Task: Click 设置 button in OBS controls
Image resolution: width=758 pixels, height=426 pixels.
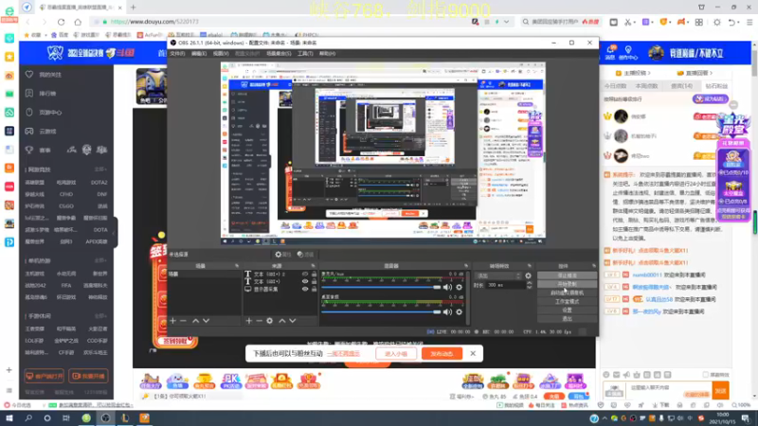Action: coord(567,311)
